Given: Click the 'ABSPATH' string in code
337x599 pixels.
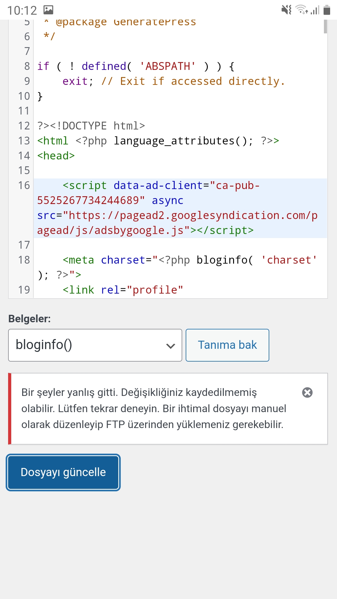Looking at the screenshot, I should (168, 66).
